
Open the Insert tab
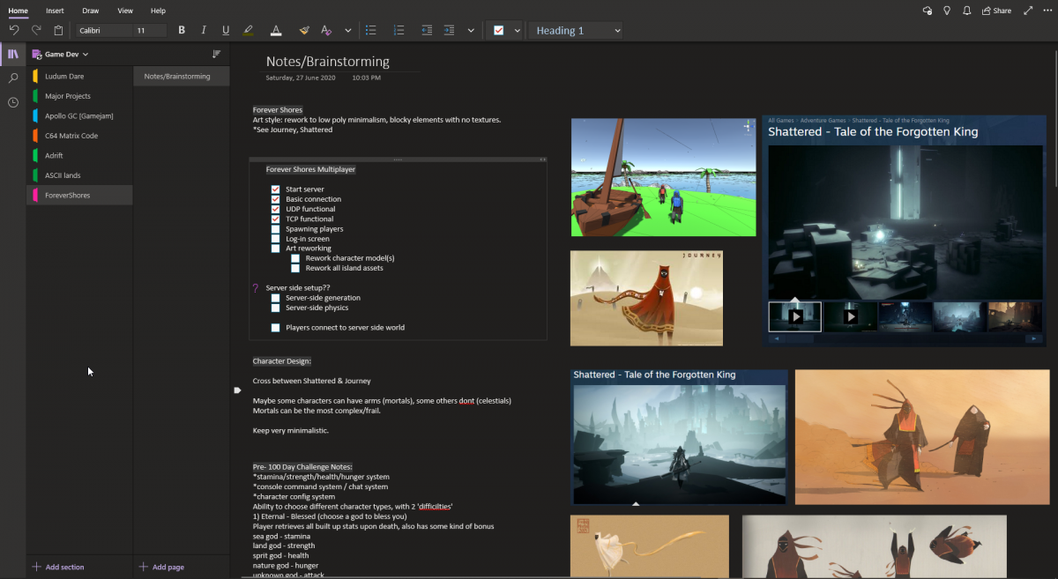coord(55,11)
